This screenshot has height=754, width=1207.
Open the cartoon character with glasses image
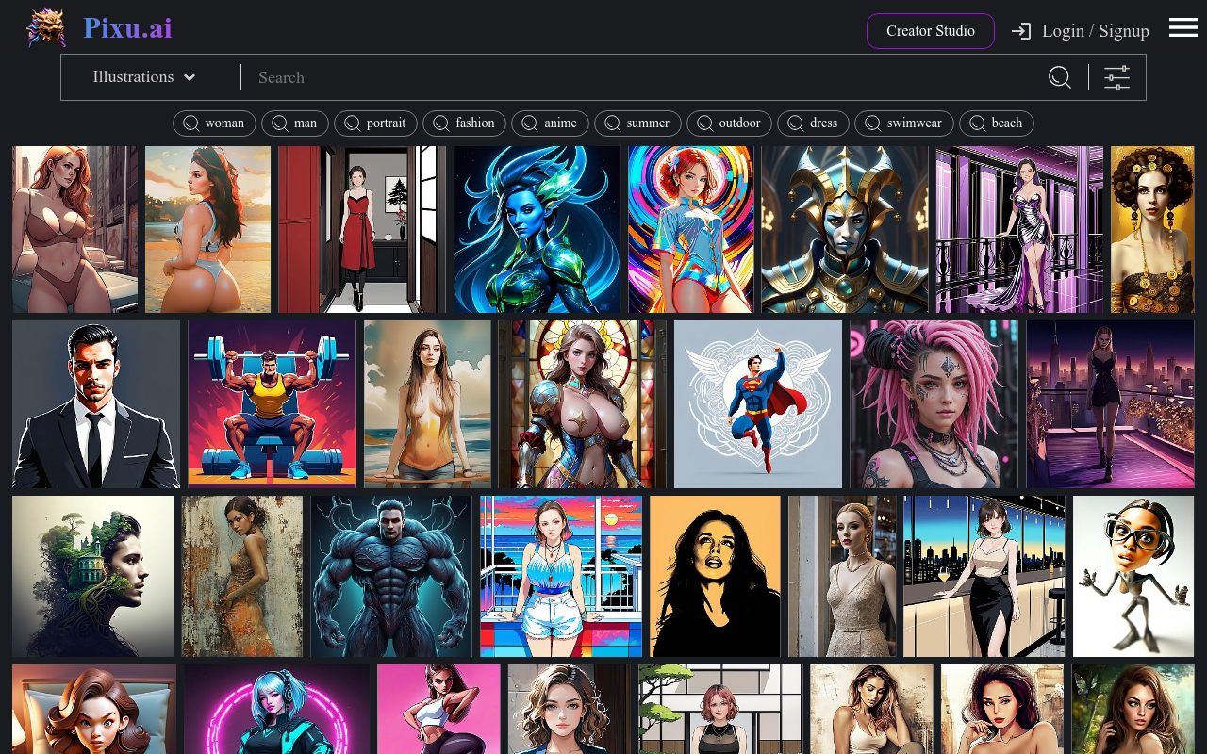click(1133, 576)
